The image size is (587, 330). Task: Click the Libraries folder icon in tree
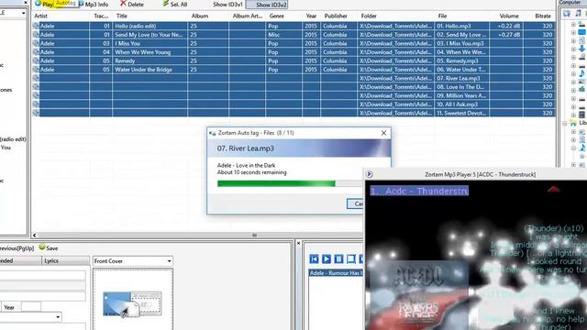point(573,123)
